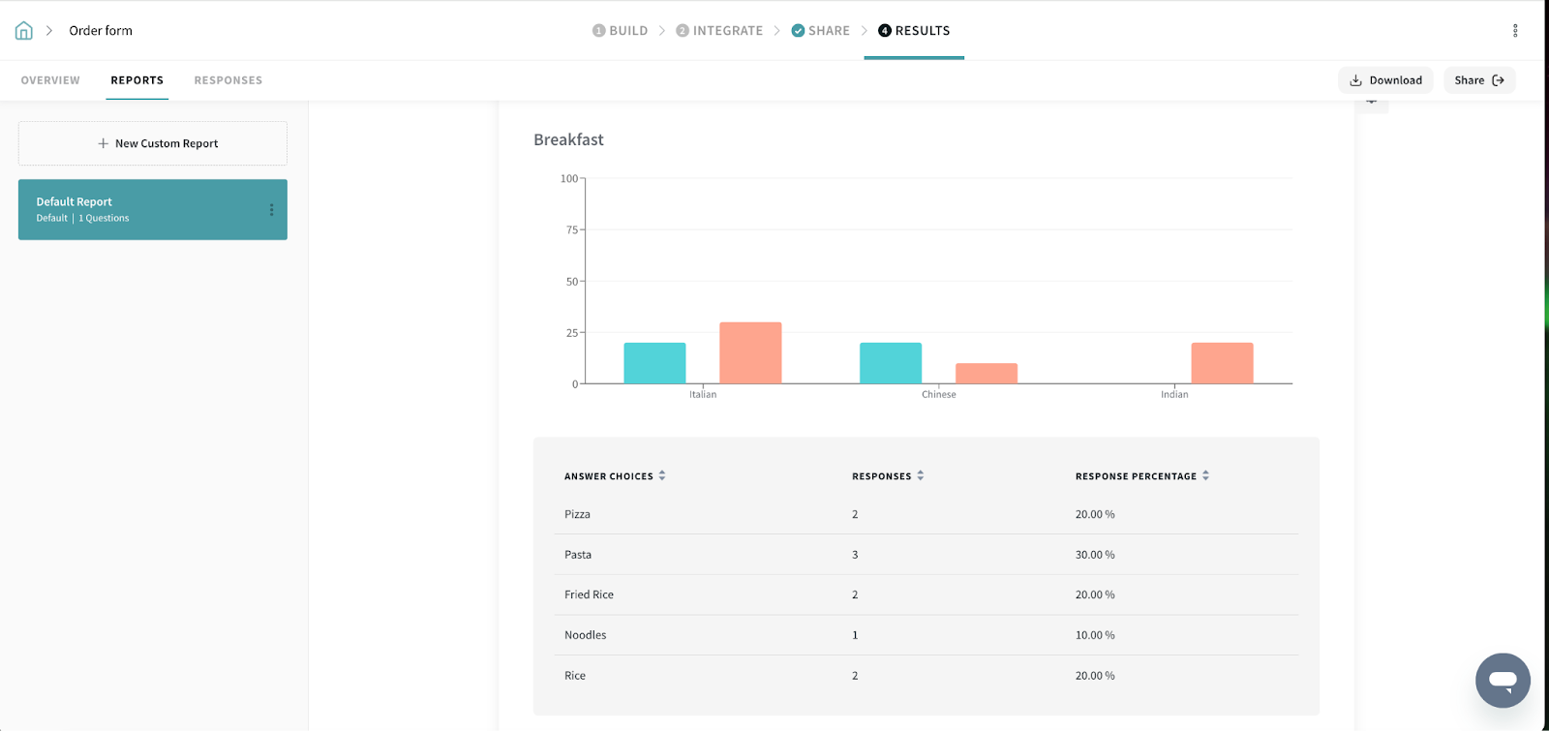
Task: Create a New Custom Report
Action: click(153, 143)
